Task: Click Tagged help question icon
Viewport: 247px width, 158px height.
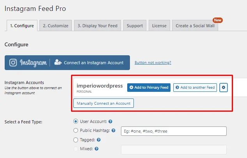Action: [x=99, y=140]
